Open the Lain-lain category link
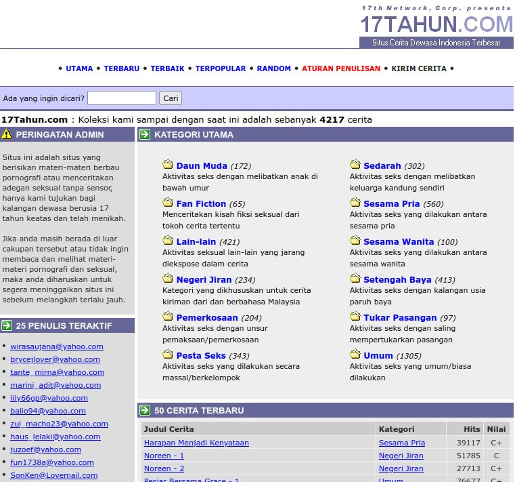This screenshot has width=515, height=482. point(196,241)
